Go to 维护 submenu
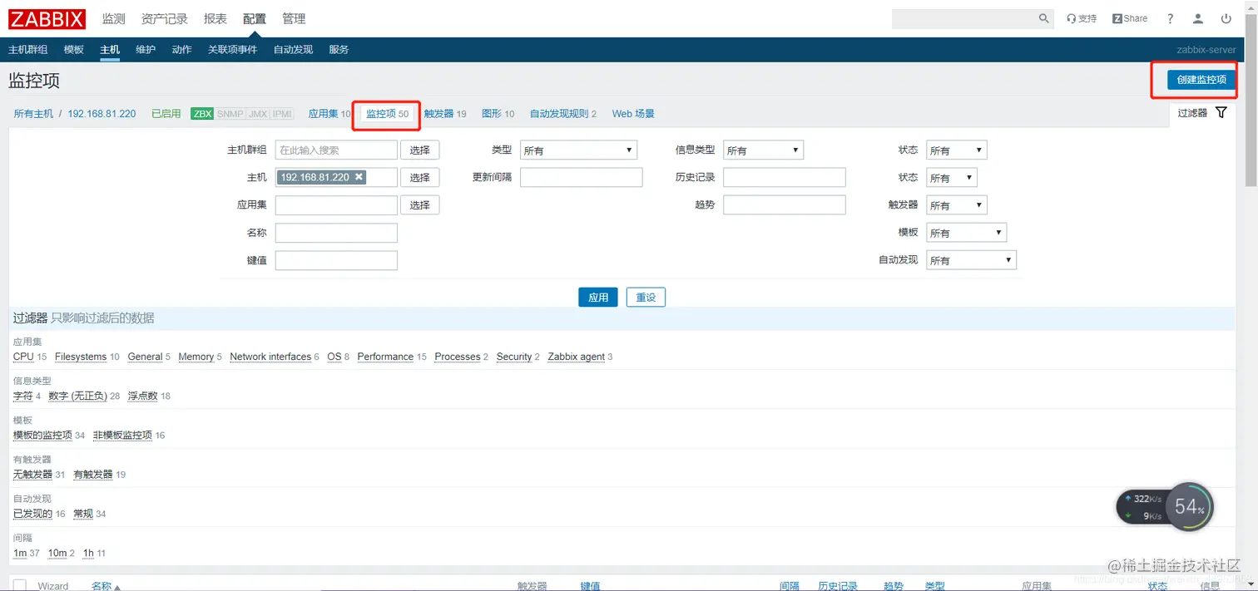 [x=146, y=49]
